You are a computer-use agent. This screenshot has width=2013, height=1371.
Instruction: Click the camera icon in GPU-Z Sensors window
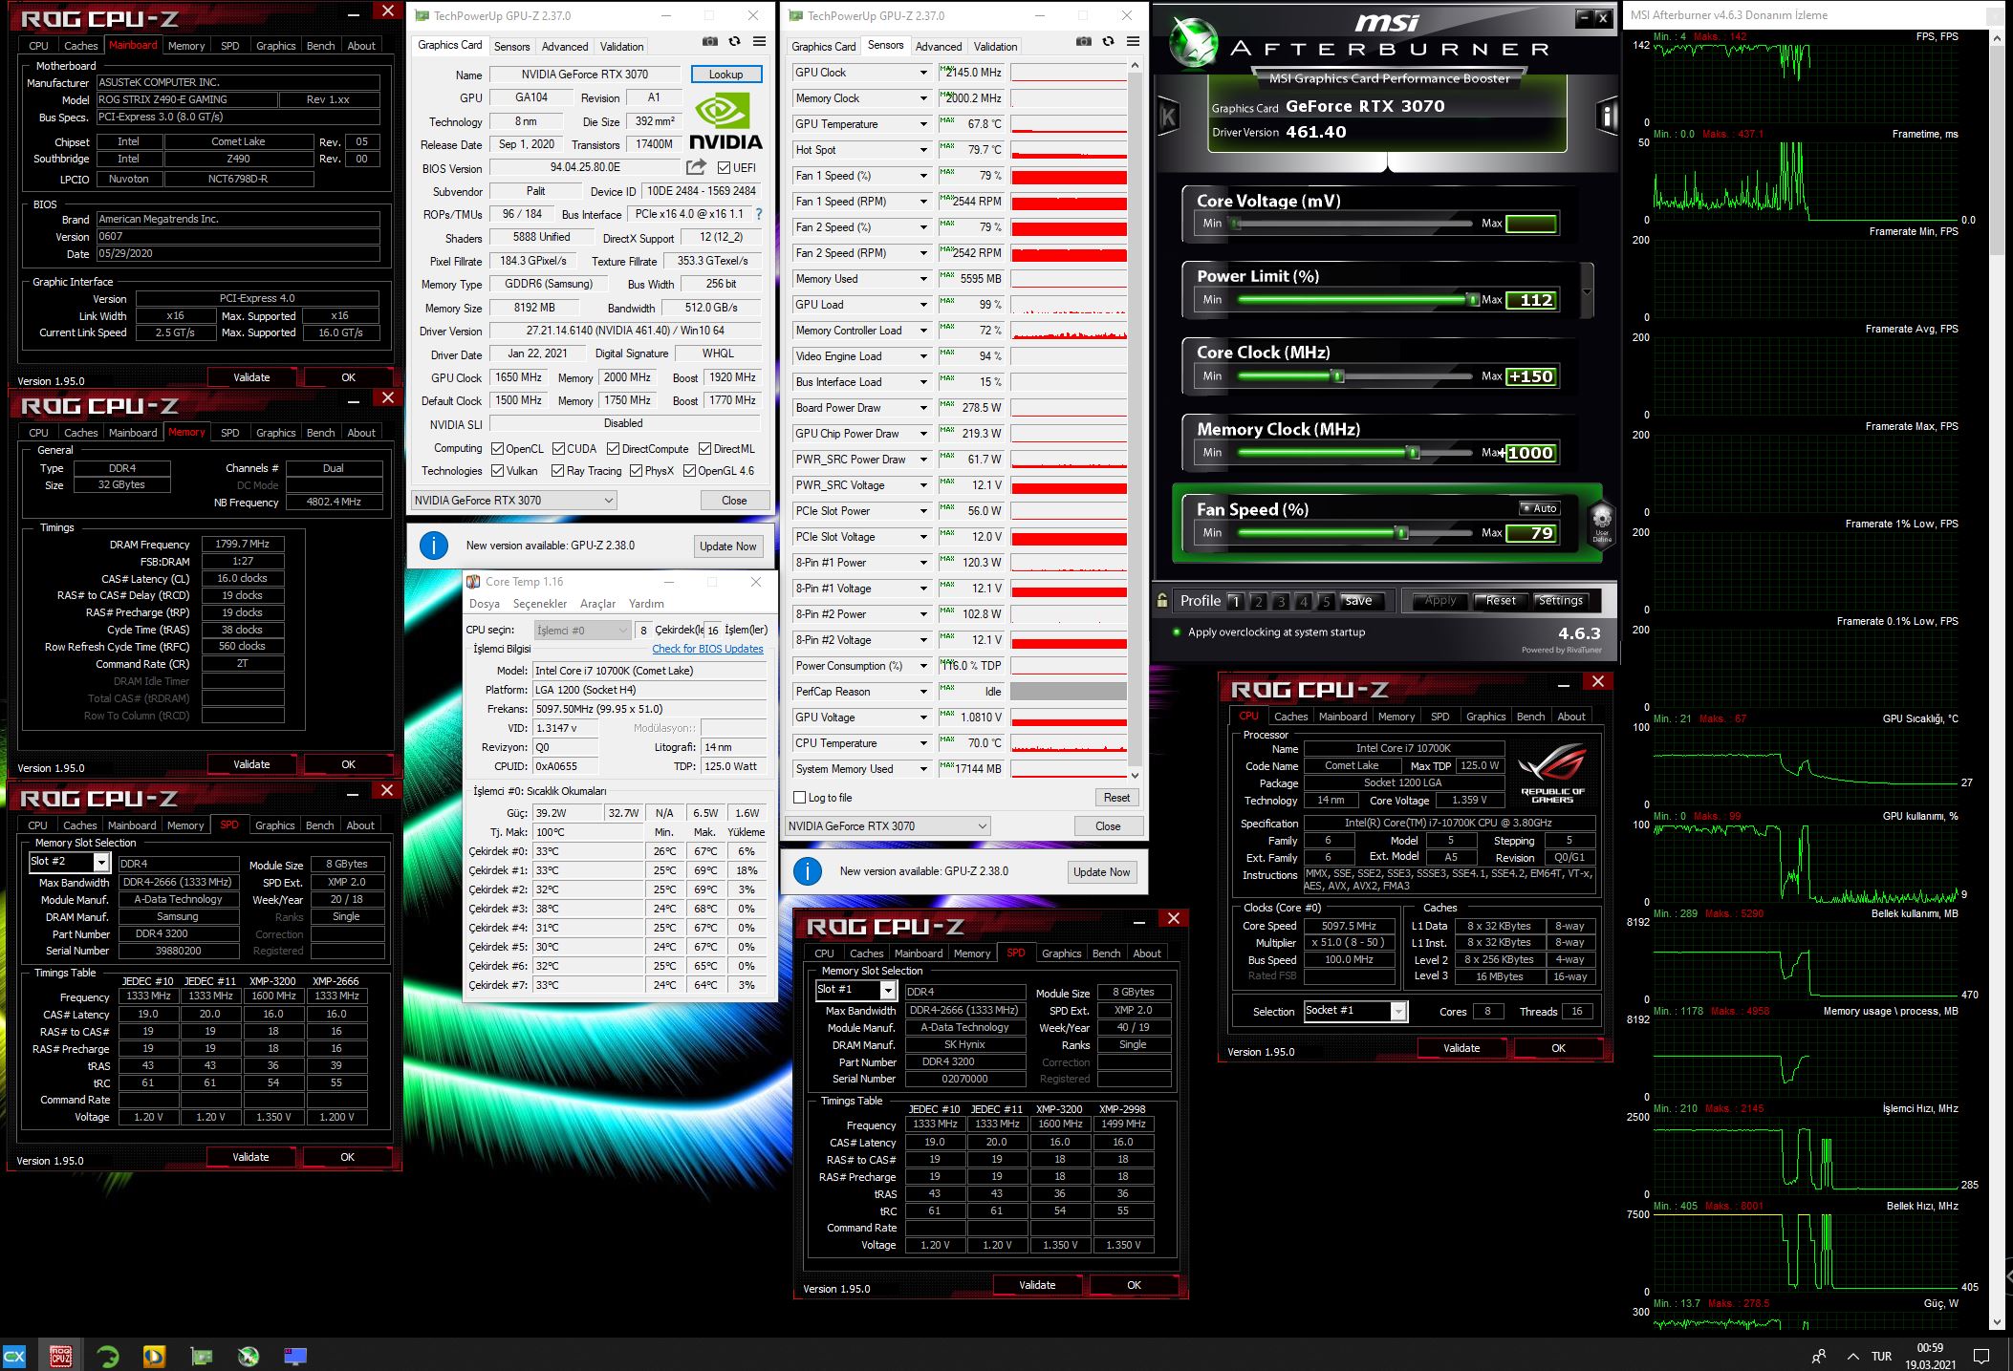coord(1083,41)
